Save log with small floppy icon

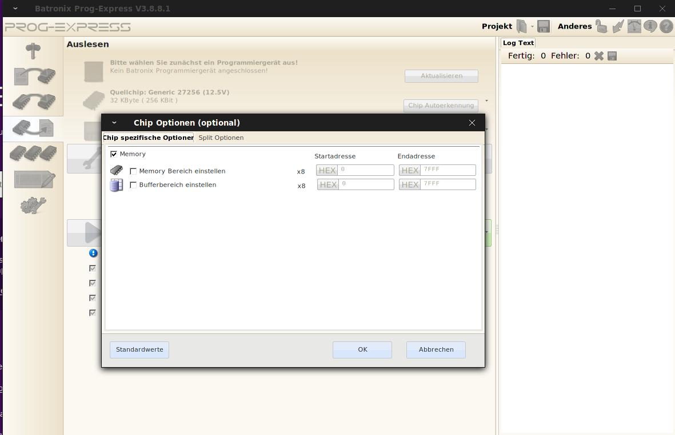pos(612,56)
